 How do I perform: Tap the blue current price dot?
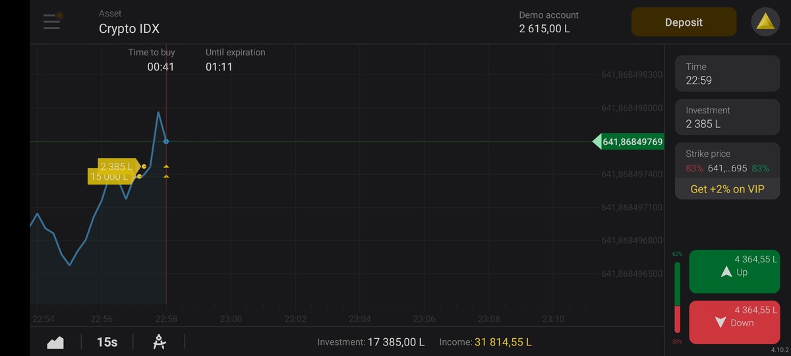[x=166, y=141]
